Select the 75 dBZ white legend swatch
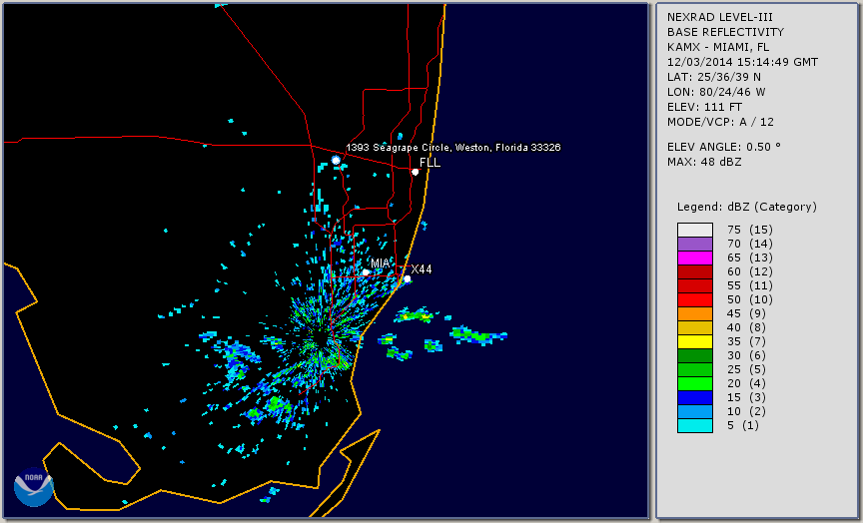 [x=694, y=230]
